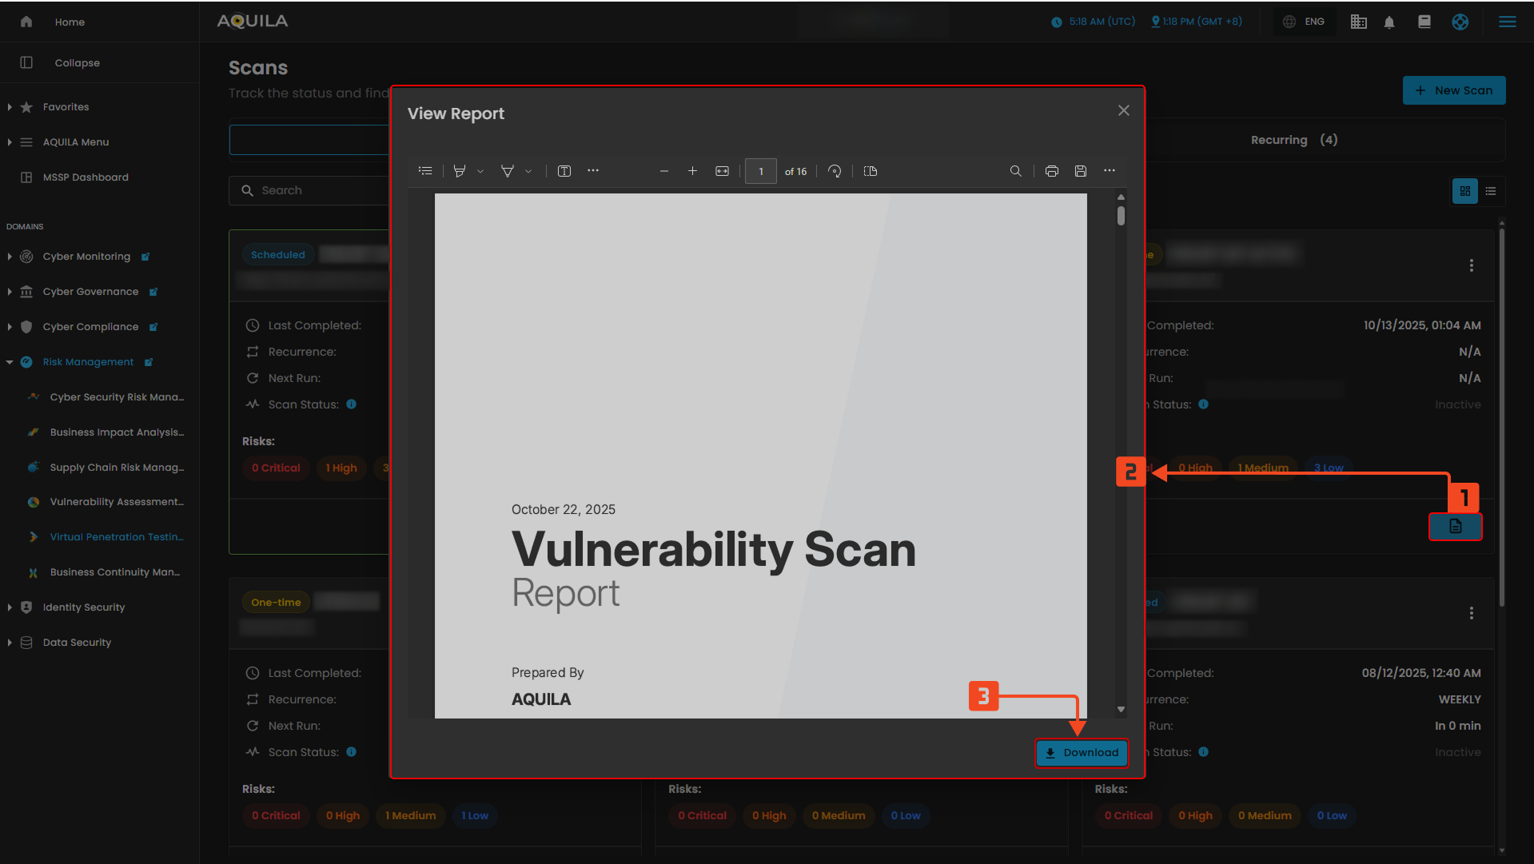This screenshot has height=864, width=1534.
Task: Expand the Cyber Monitoring domain
Action: [x=10, y=257]
